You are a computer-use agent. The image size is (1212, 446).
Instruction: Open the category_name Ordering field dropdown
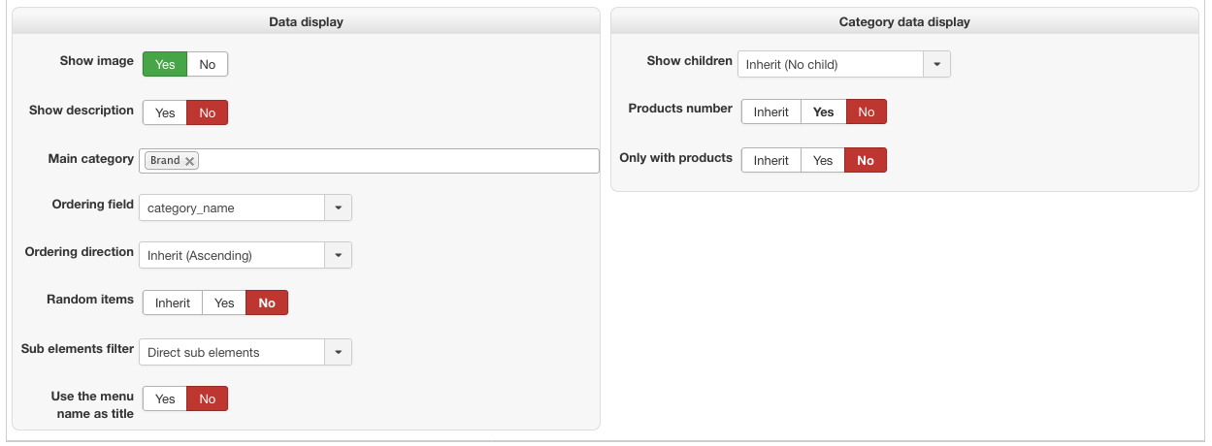[232, 207]
